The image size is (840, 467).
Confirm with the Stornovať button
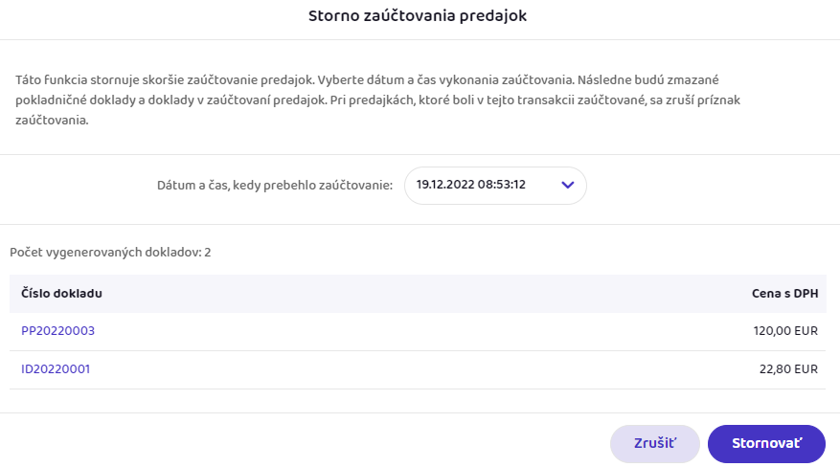[x=766, y=444]
